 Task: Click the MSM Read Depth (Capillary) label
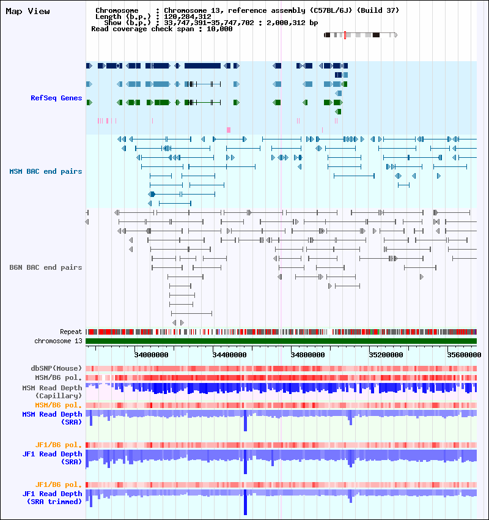click(52, 392)
